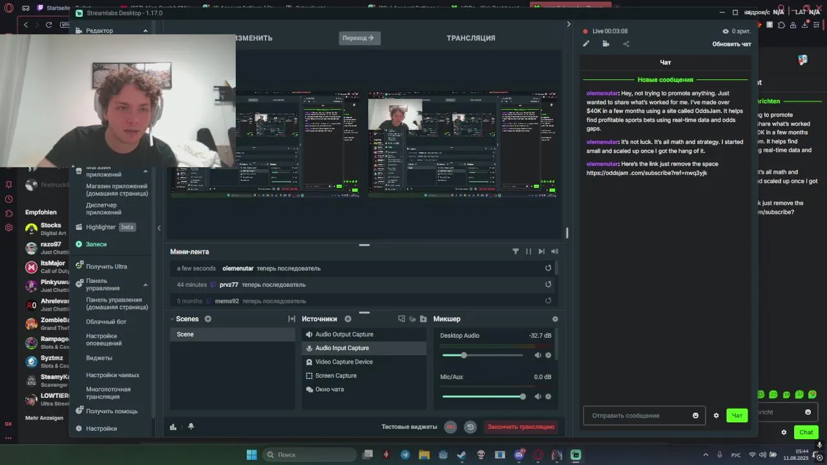Mute alert sounds in Мини-лента header
The width and height of the screenshot is (827, 465).
(554, 251)
